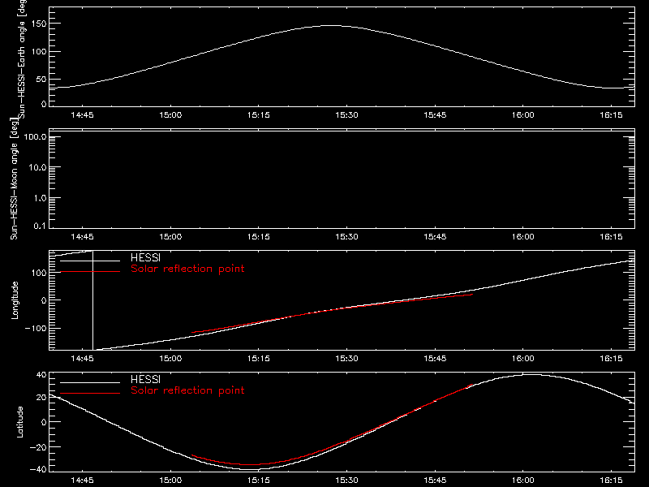The width and height of the screenshot is (649, 487).
Task: Click the -20 tick label in Latitude plot
Action: 38,447
